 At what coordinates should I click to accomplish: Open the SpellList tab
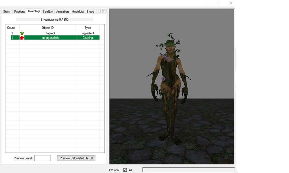tap(48, 11)
